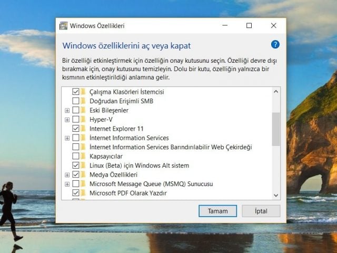The height and width of the screenshot is (253, 337).
Task: Click the folder icon beside Kapsayıcılar
Action: pos(83,156)
